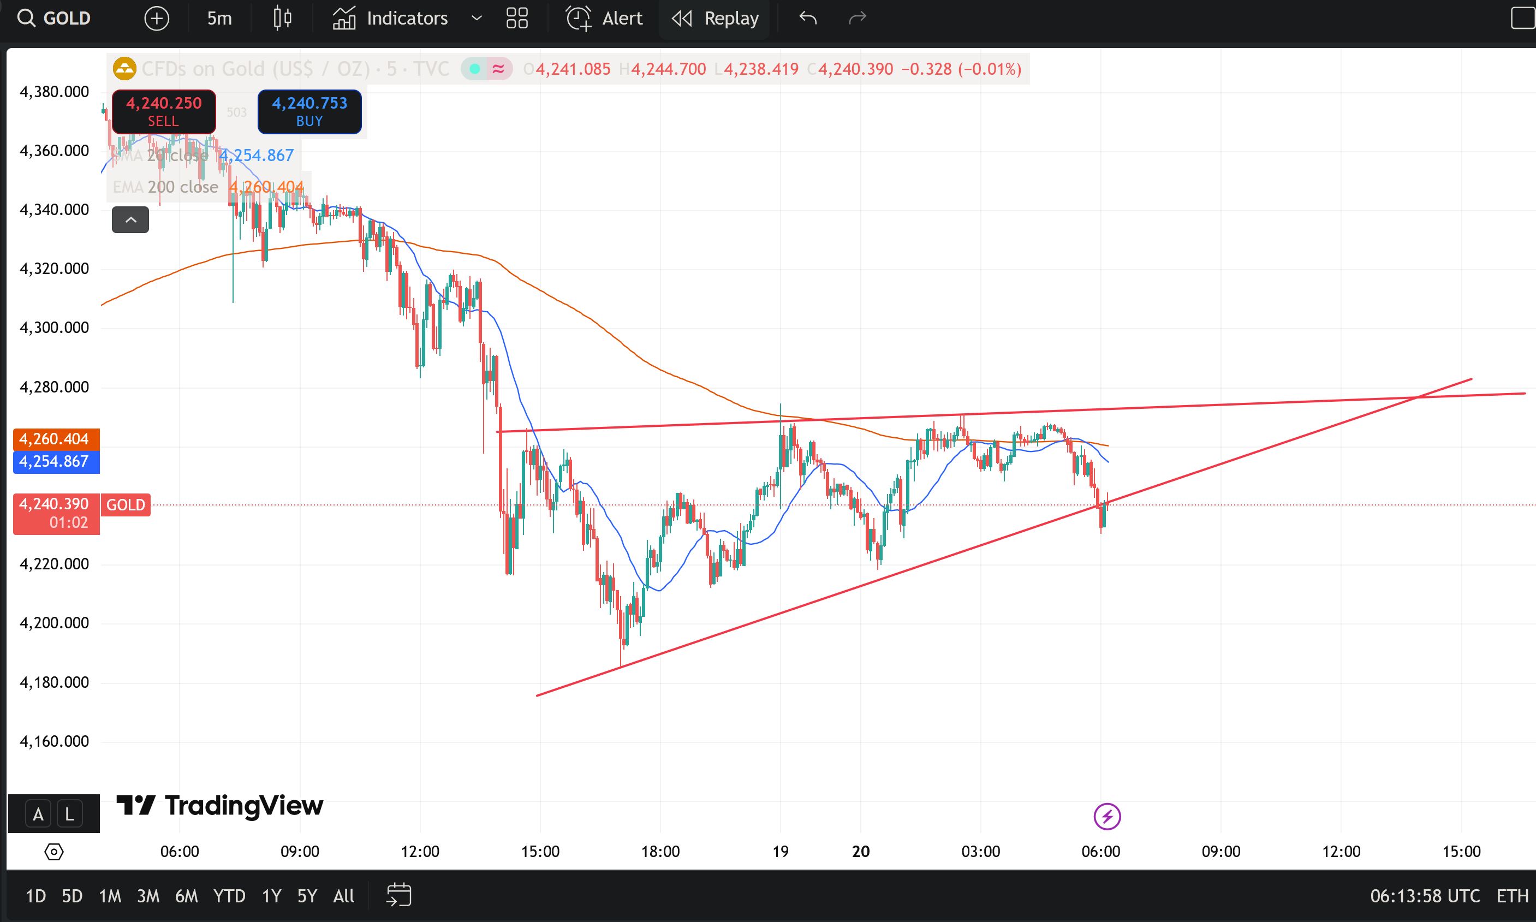The height and width of the screenshot is (922, 1536).
Task: Select the 1M date range
Action: (110, 895)
